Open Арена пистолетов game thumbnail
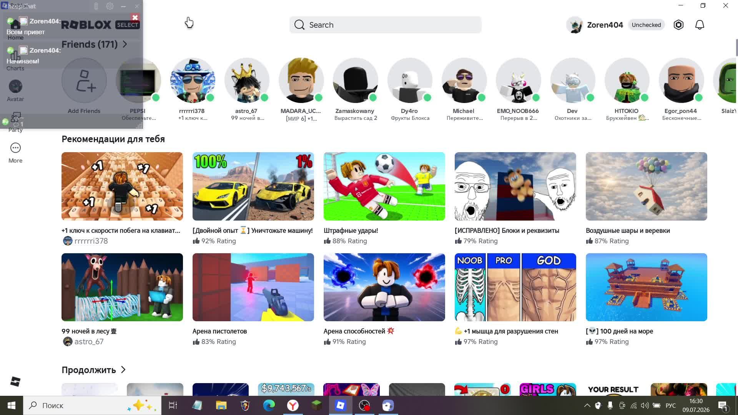Image resolution: width=738 pixels, height=415 pixels. pyautogui.click(x=253, y=287)
